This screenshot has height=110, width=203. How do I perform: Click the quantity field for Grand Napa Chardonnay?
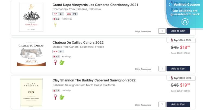point(162,31)
